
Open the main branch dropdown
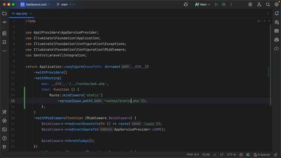pyautogui.click(x=65, y=4)
